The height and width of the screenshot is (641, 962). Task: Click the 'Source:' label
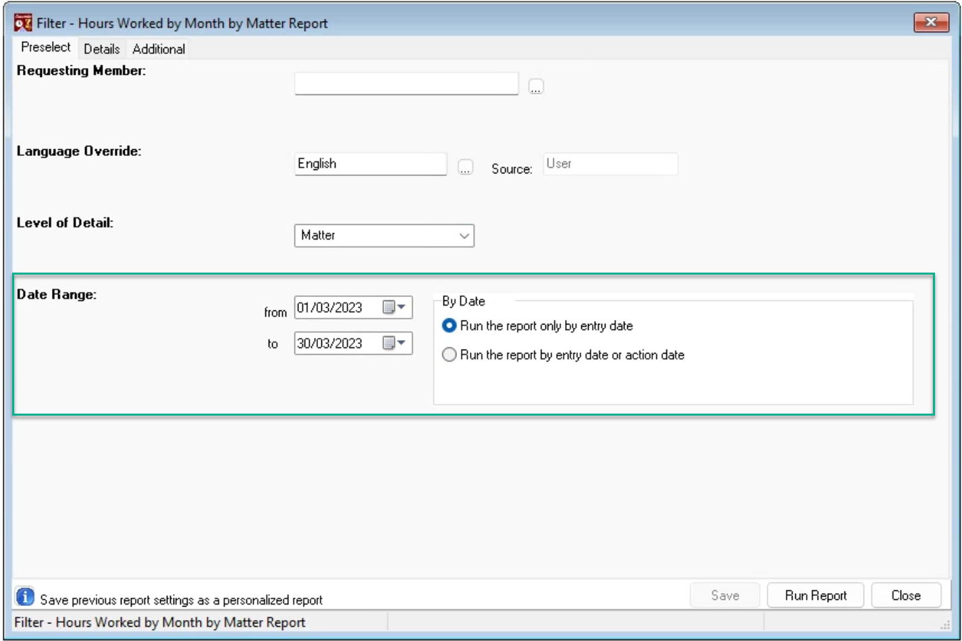pyautogui.click(x=512, y=169)
